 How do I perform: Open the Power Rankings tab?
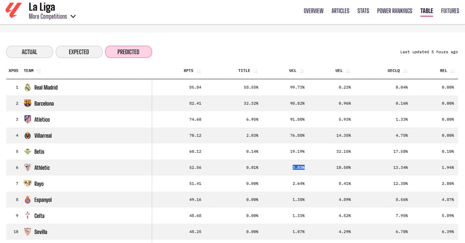[x=394, y=11]
